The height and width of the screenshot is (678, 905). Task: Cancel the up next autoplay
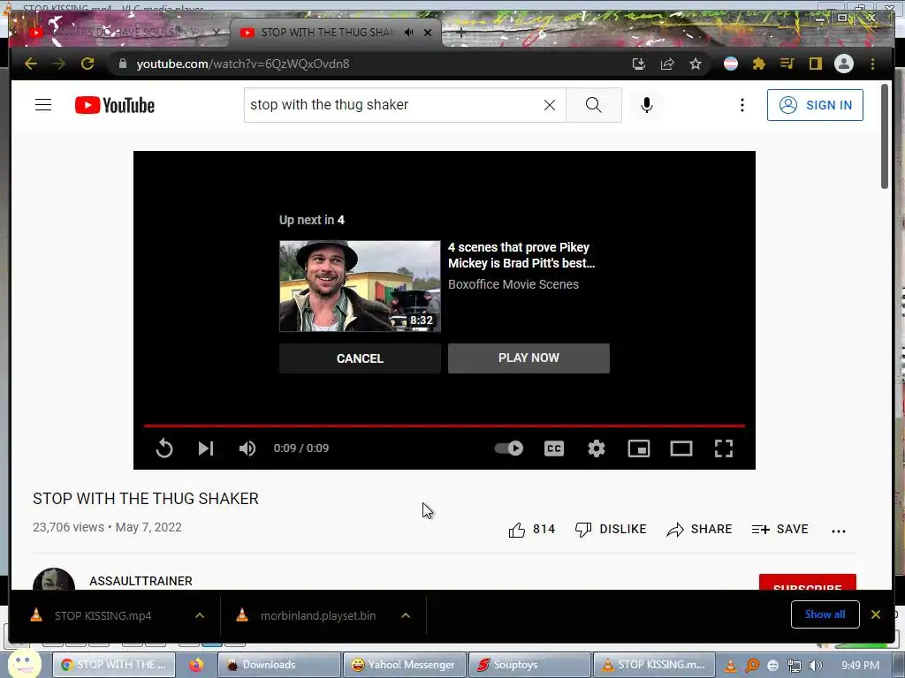pos(360,358)
